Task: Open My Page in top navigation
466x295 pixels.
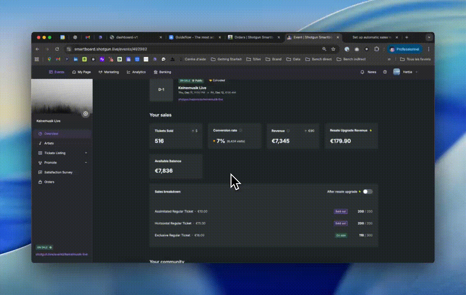Action: coord(82,72)
